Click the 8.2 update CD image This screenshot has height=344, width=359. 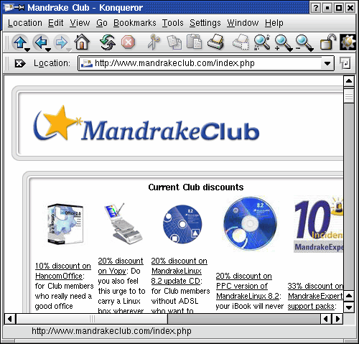click(x=182, y=224)
